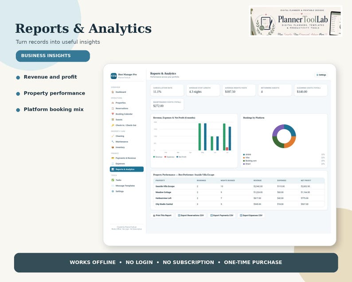Click the Settings button at top right
This screenshot has width=352, height=282.
(x=321, y=75)
